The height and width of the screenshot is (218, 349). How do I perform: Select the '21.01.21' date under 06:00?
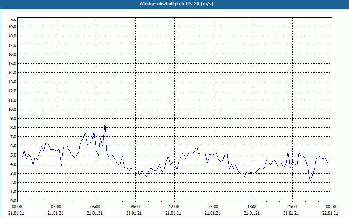pyautogui.click(x=95, y=213)
